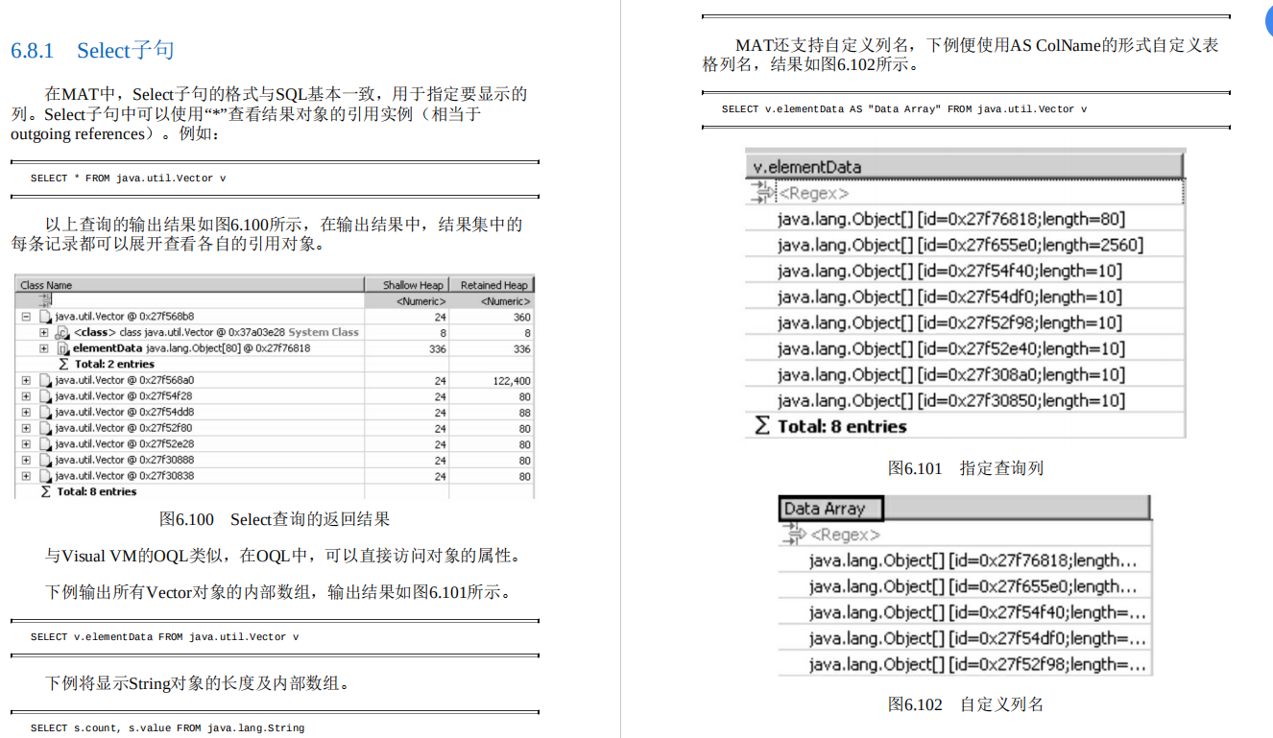Image resolution: width=1273 pixels, height=738 pixels.
Task: Expand java.util.Vector @ 0x27f54f28 row
Action: 26,396
